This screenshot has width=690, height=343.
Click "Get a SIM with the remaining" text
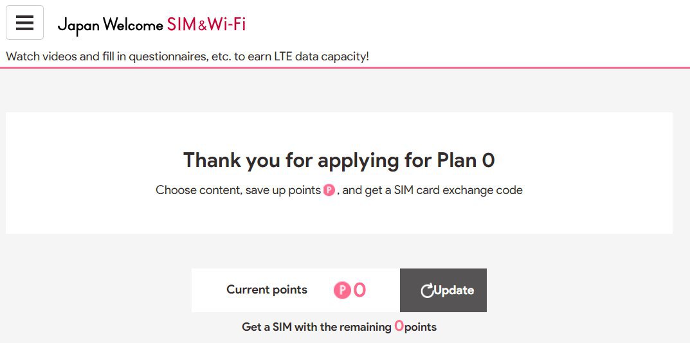point(316,327)
